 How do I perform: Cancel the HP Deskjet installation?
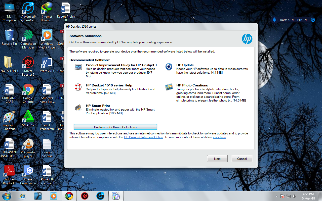(x=242, y=159)
